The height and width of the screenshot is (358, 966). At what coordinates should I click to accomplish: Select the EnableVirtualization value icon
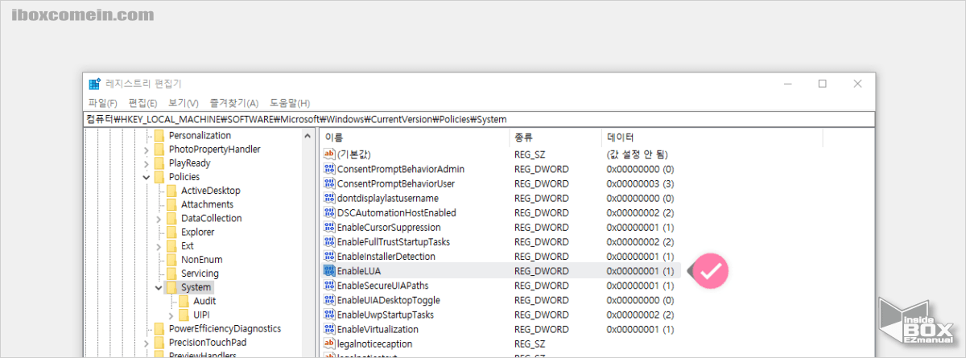click(328, 329)
